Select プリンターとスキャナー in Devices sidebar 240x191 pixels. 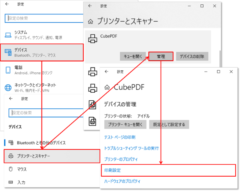[x=52, y=156]
